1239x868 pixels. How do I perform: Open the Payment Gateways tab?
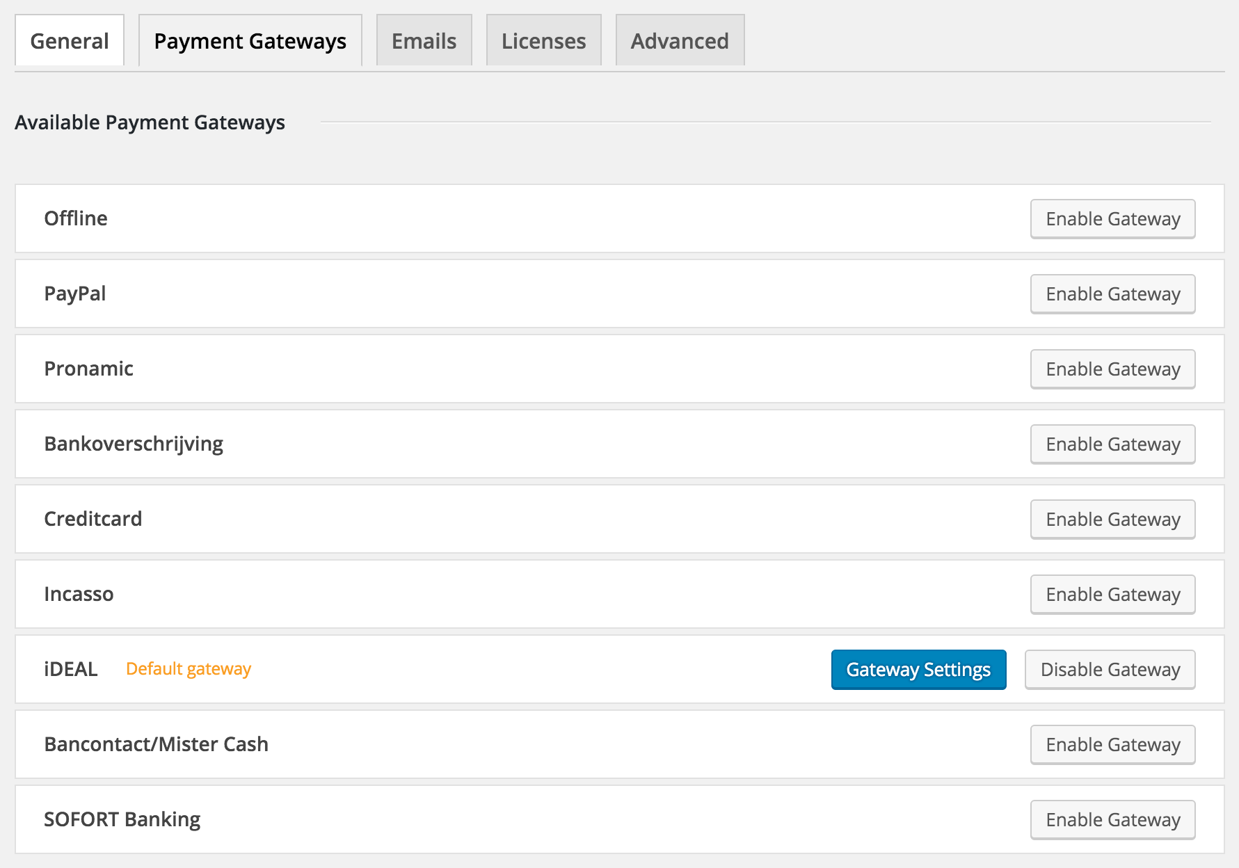tap(250, 40)
